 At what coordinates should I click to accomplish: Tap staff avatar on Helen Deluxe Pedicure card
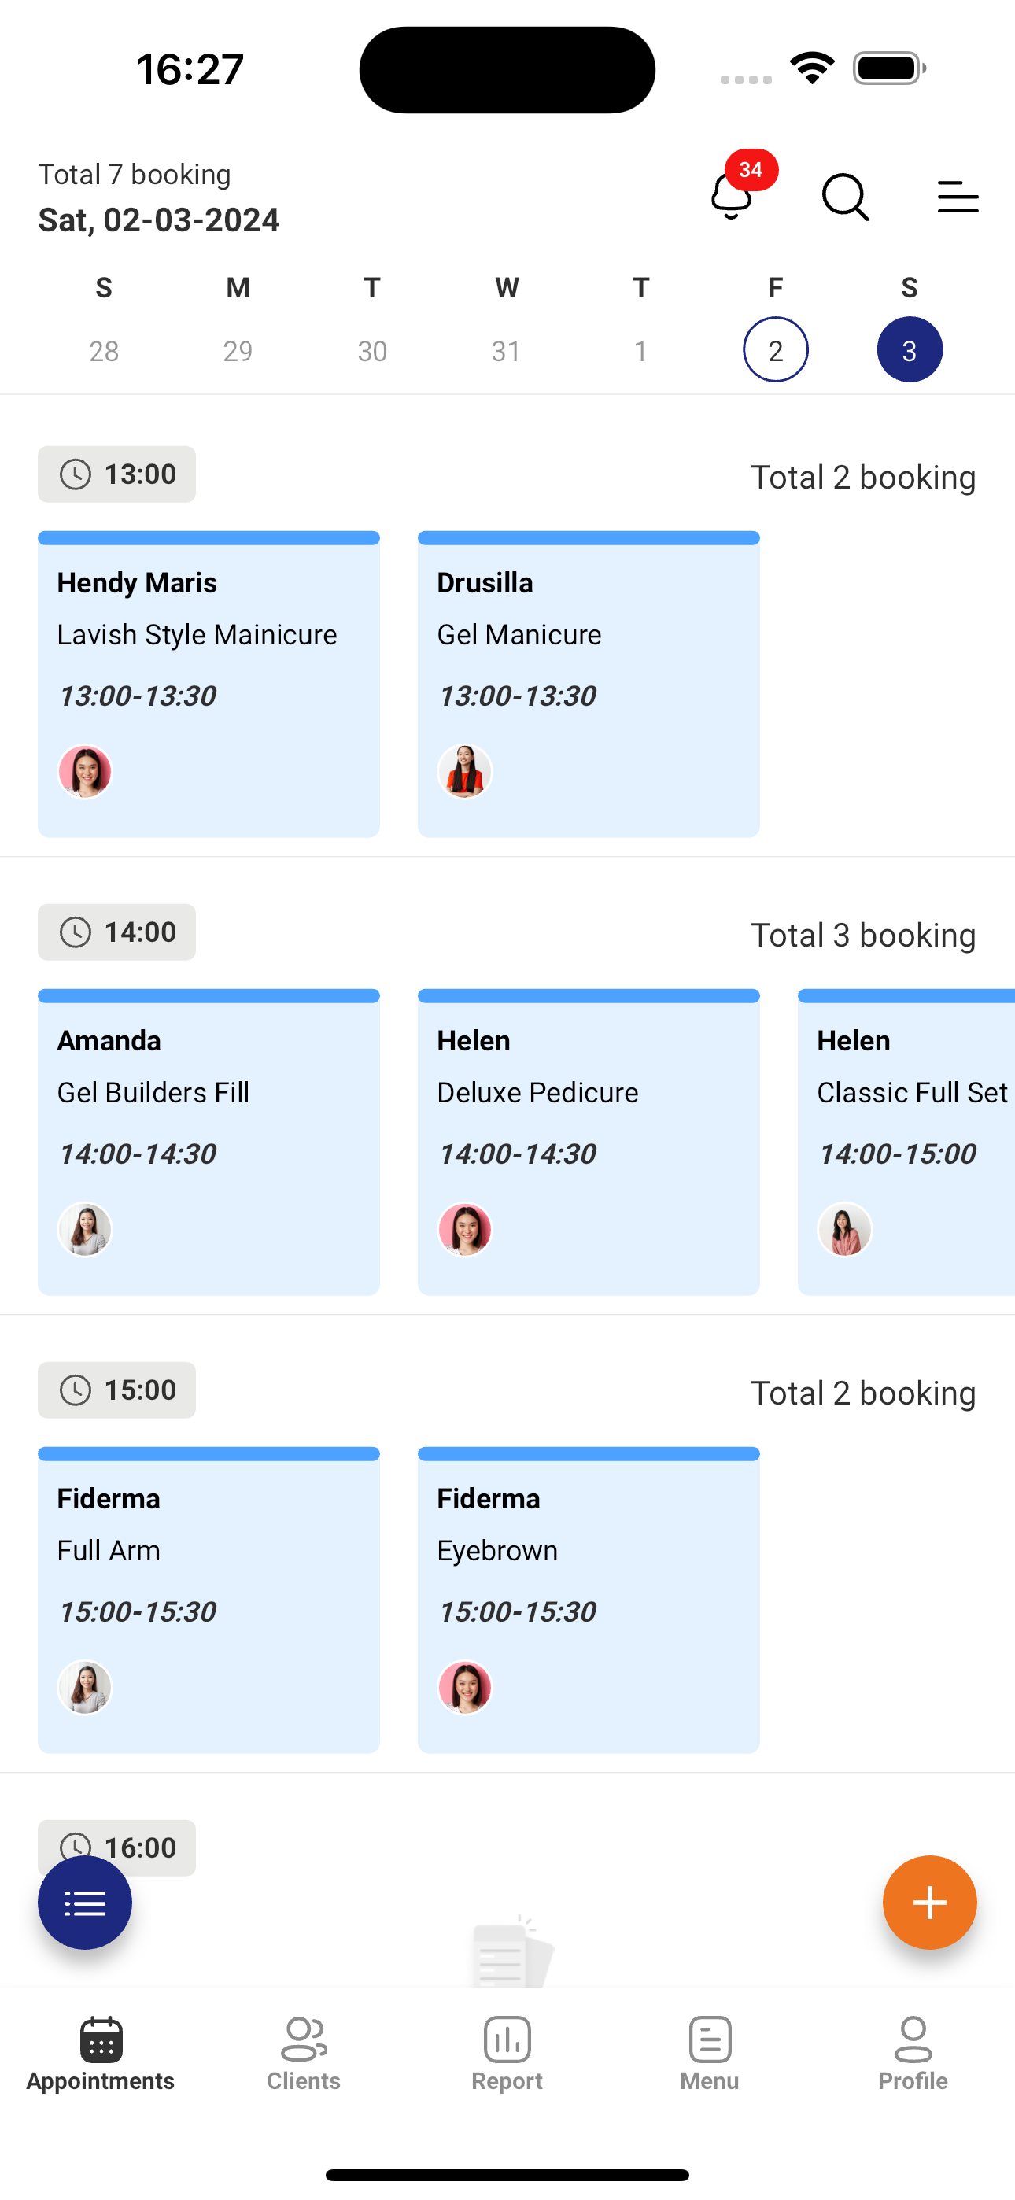click(465, 1230)
